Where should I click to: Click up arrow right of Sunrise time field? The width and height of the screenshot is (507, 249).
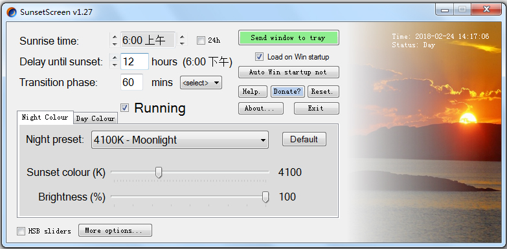click(x=183, y=37)
